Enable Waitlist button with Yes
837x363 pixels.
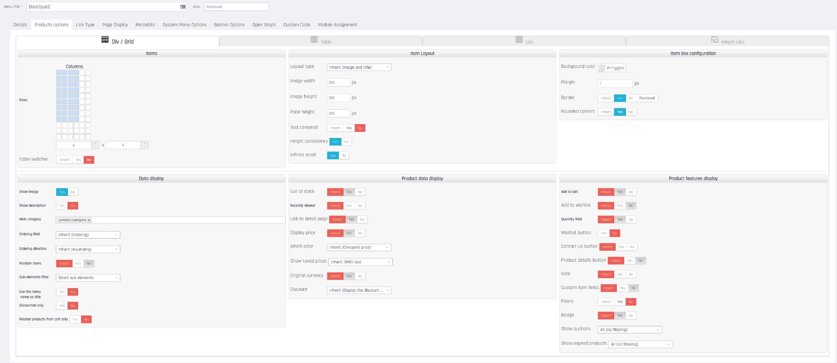pyautogui.click(x=604, y=233)
